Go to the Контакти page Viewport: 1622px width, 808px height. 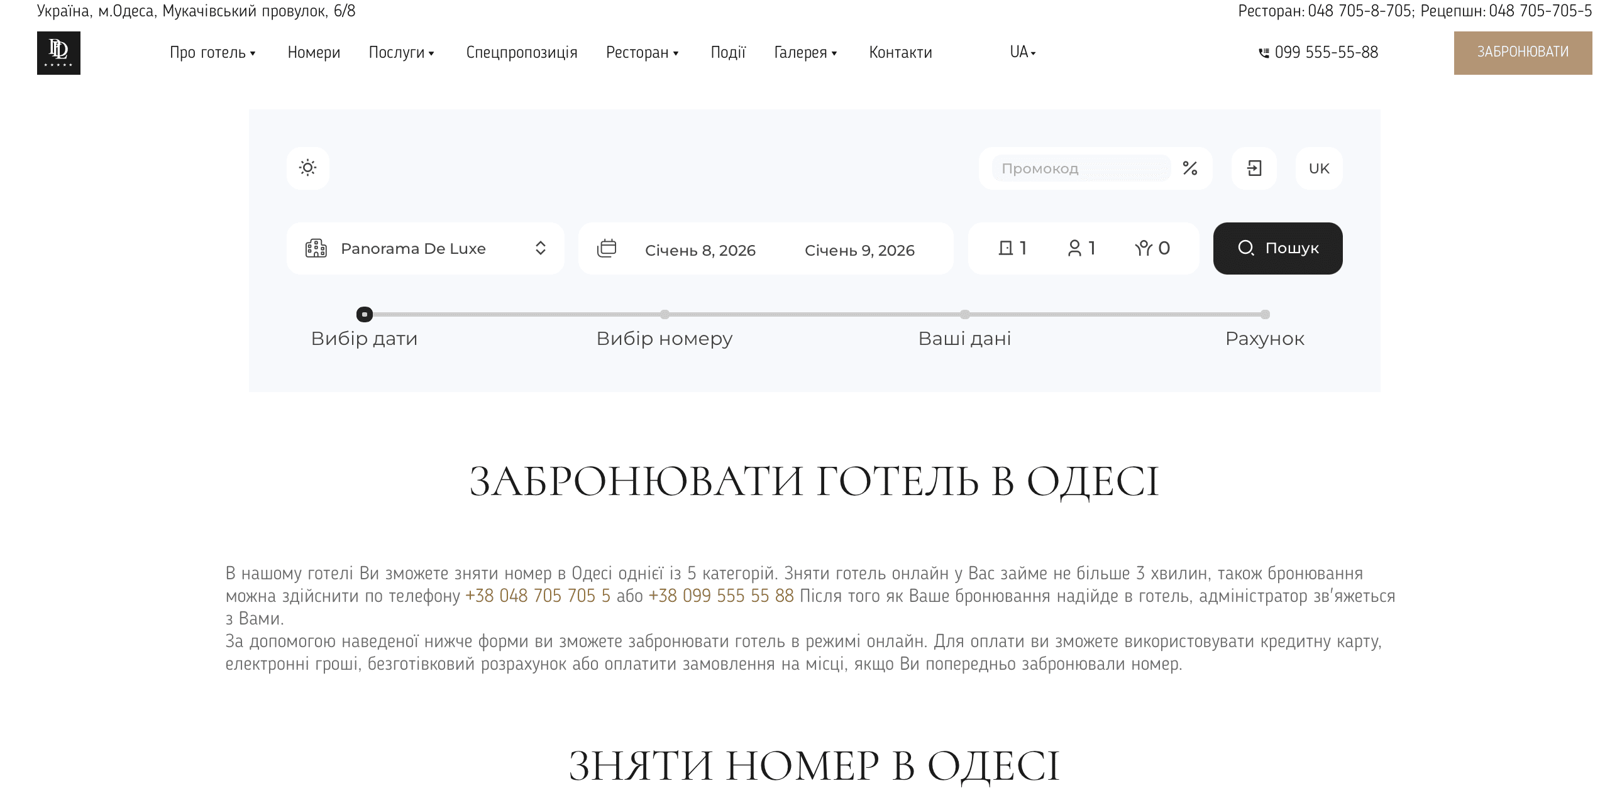click(900, 53)
